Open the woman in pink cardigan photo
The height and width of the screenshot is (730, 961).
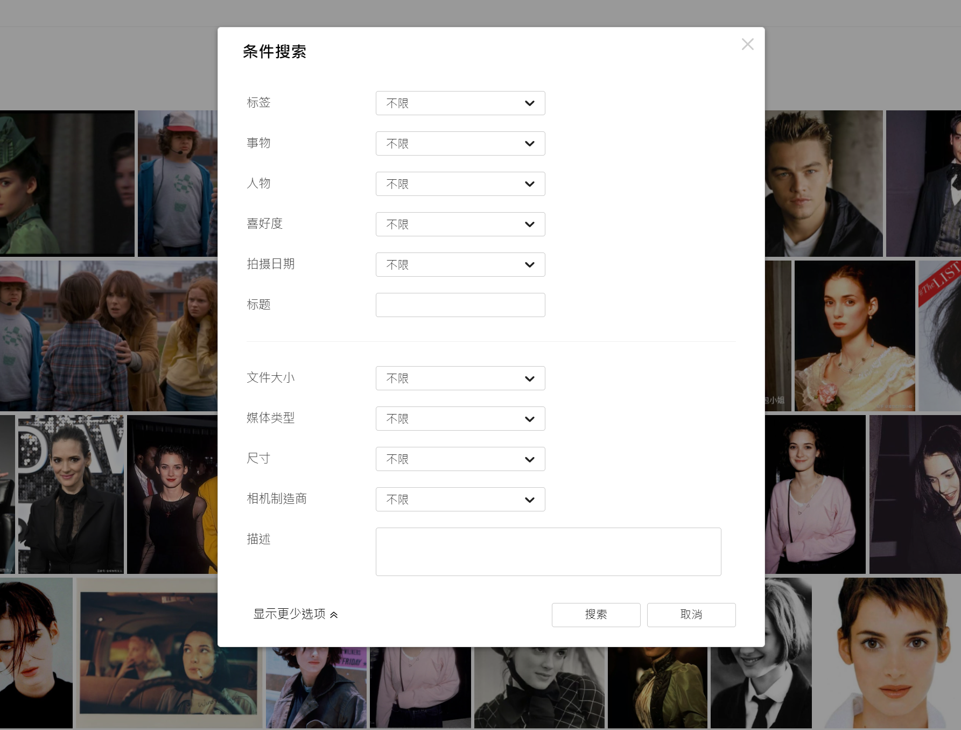[x=815, y=494]
